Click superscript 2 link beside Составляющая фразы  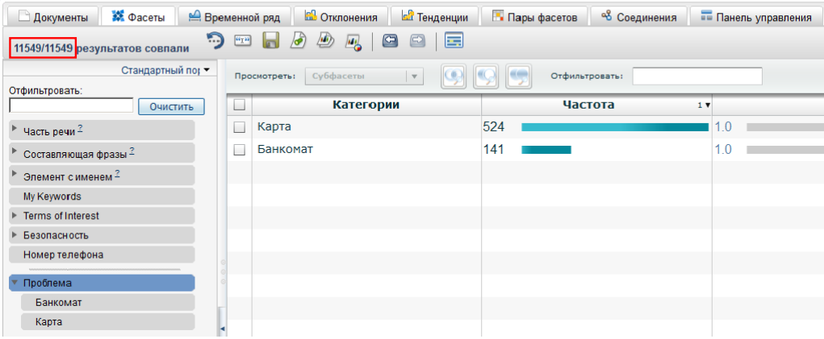pyautogui.click(x=132, y=151)
